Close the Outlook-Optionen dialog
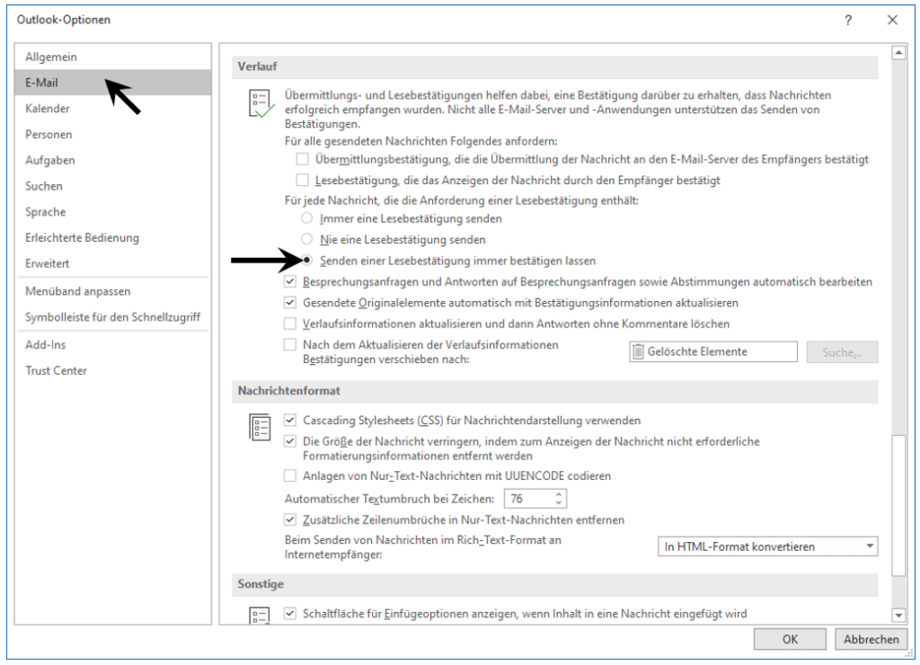This screenshot has height=665, width=920. pyautogui.click(x=892, y=20)
